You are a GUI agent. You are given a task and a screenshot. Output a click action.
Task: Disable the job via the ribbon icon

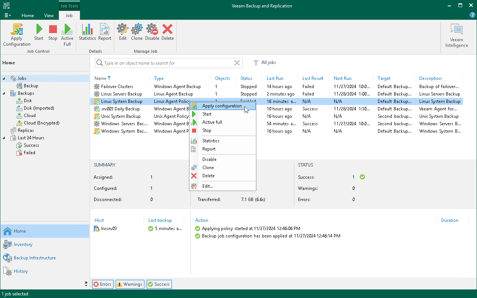pyautogui.click(x=152, y=32)
